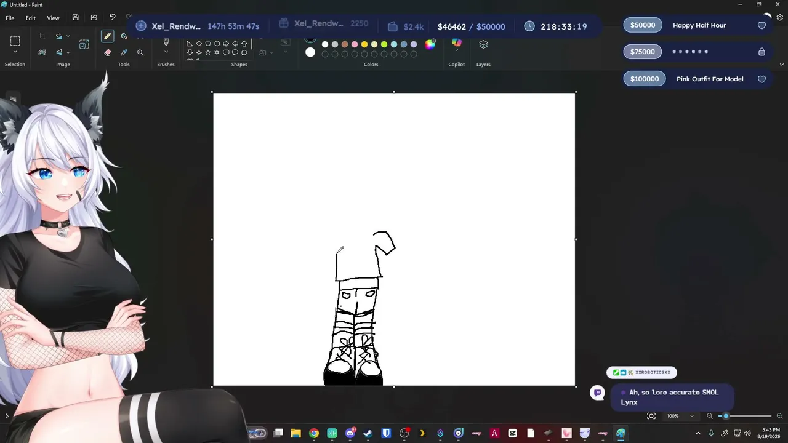The width and height of the screenshot is (788, 443).
Task: Select the rectangular Selection tool
Action: (15, 41)
